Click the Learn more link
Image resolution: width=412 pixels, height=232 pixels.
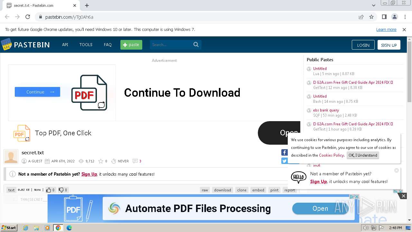tap(386, 30)
